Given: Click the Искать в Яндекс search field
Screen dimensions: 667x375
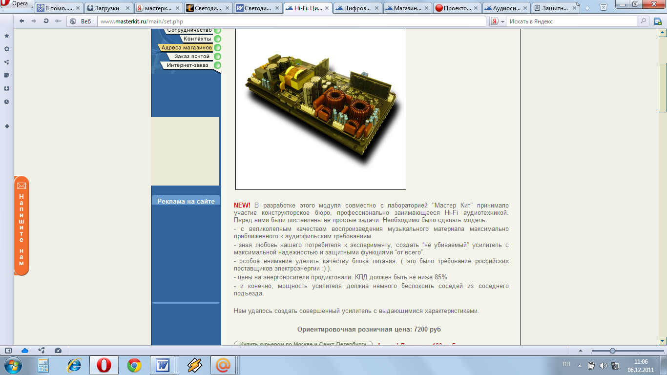Looking at the screenshot, I should 571,21.
